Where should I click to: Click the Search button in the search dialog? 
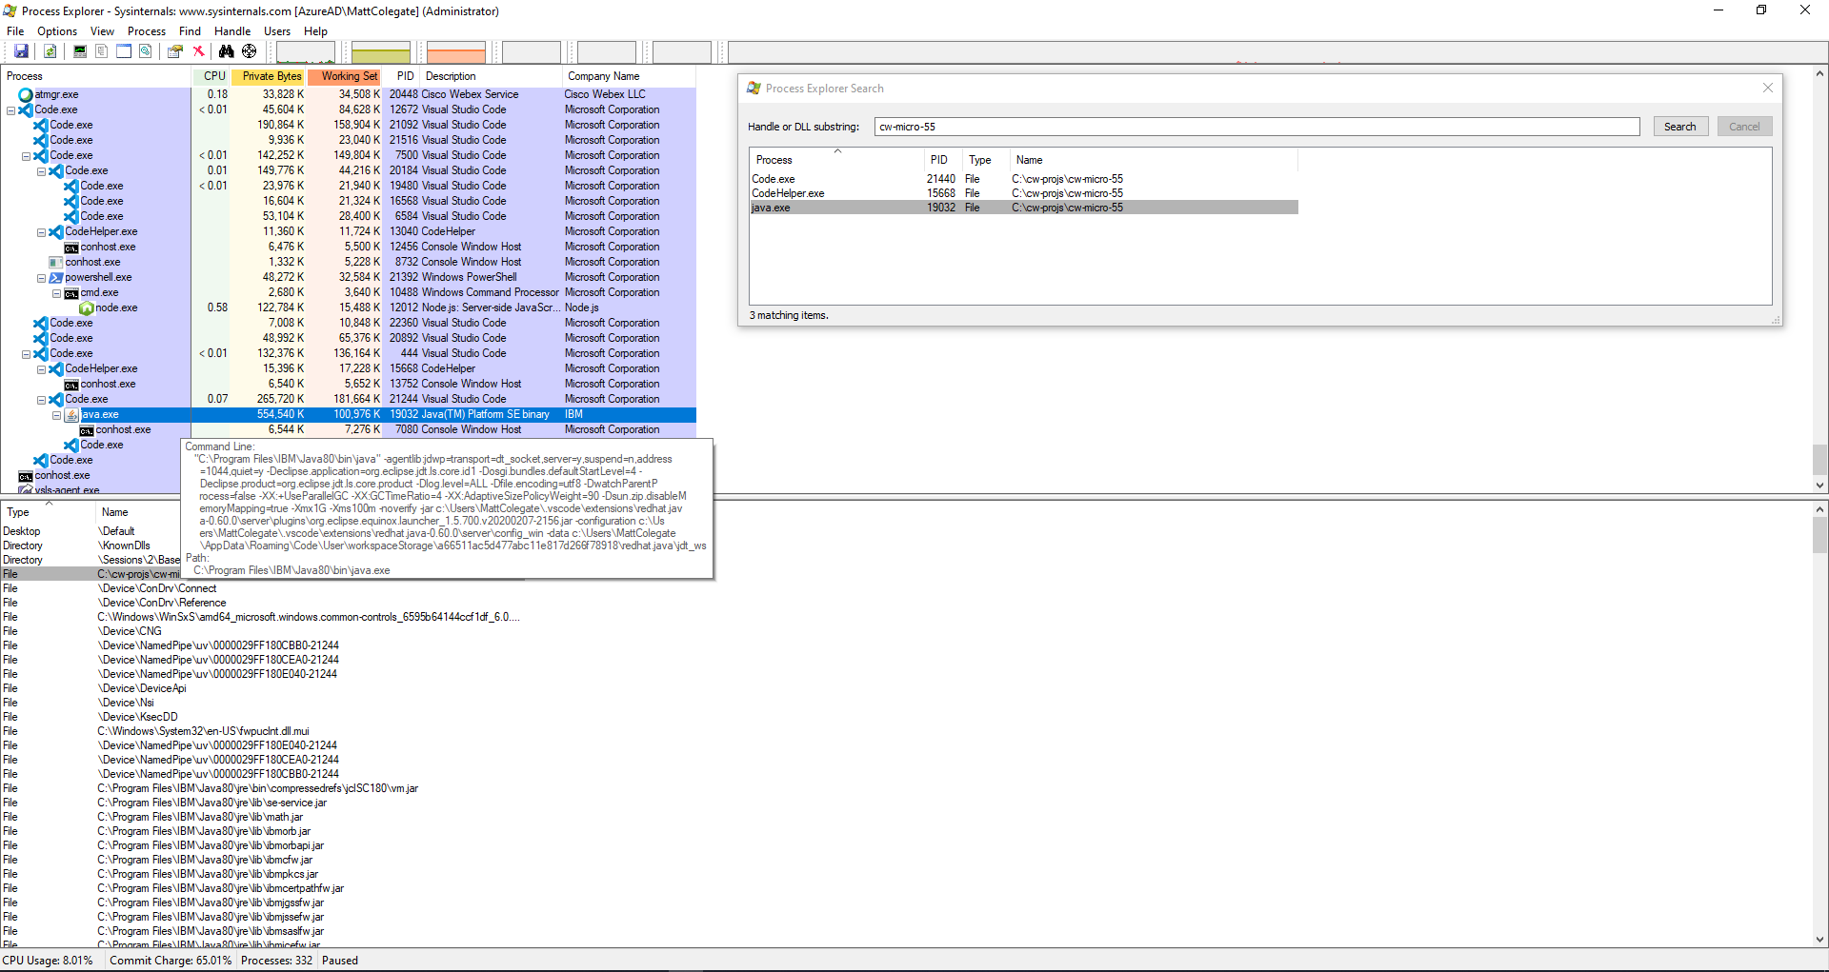1679,126
